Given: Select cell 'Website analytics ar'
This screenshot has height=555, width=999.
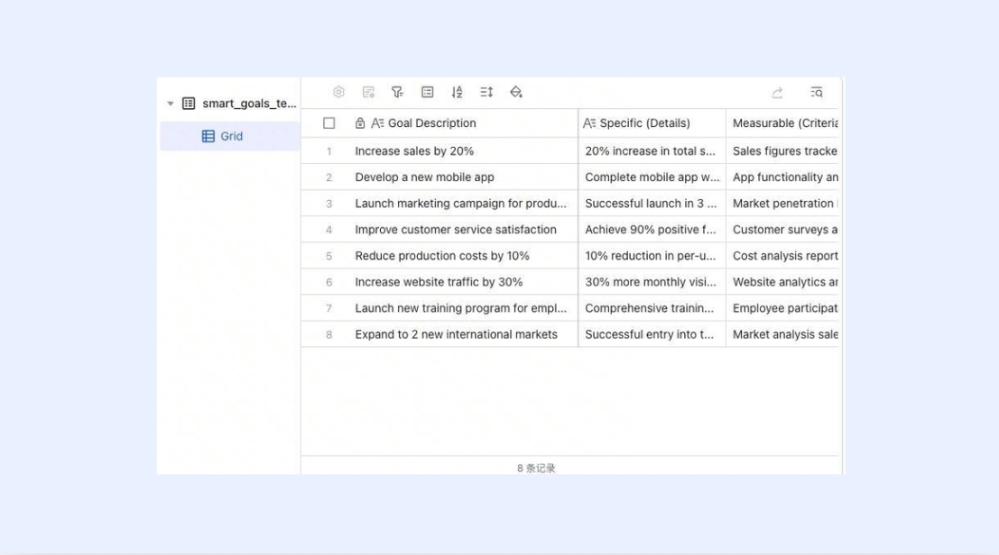Looking at the screenshot, I should [x=782, y=282].
